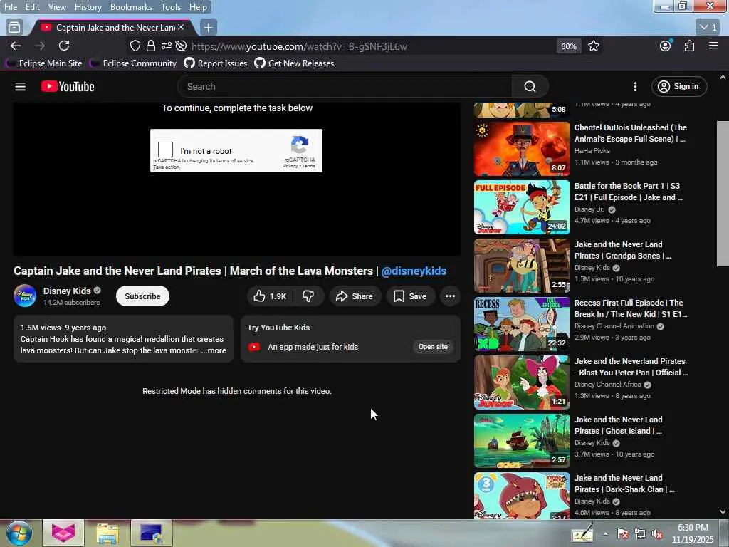Screen dimensions: 729x547
Task: Open YouTube settings three-dot menu
Action: (635, 86)
